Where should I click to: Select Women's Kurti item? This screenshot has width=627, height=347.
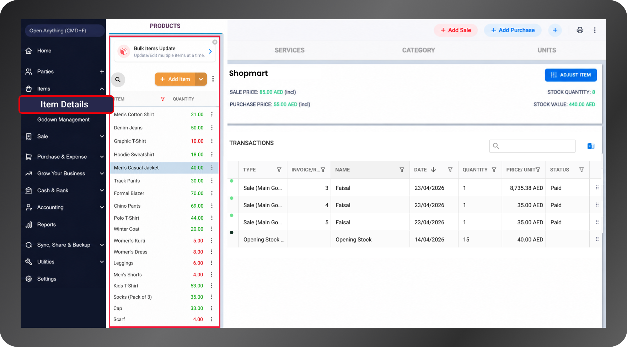coord(129,241)
